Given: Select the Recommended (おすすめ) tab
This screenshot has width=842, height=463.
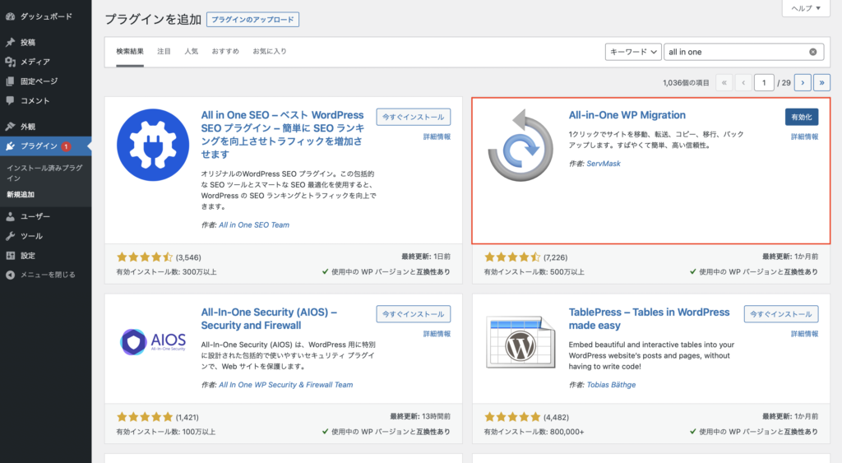Looking at the screenshot, I should (x=225, y=52).
